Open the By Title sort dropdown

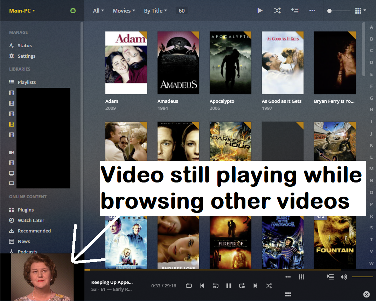tap(155, 11)
